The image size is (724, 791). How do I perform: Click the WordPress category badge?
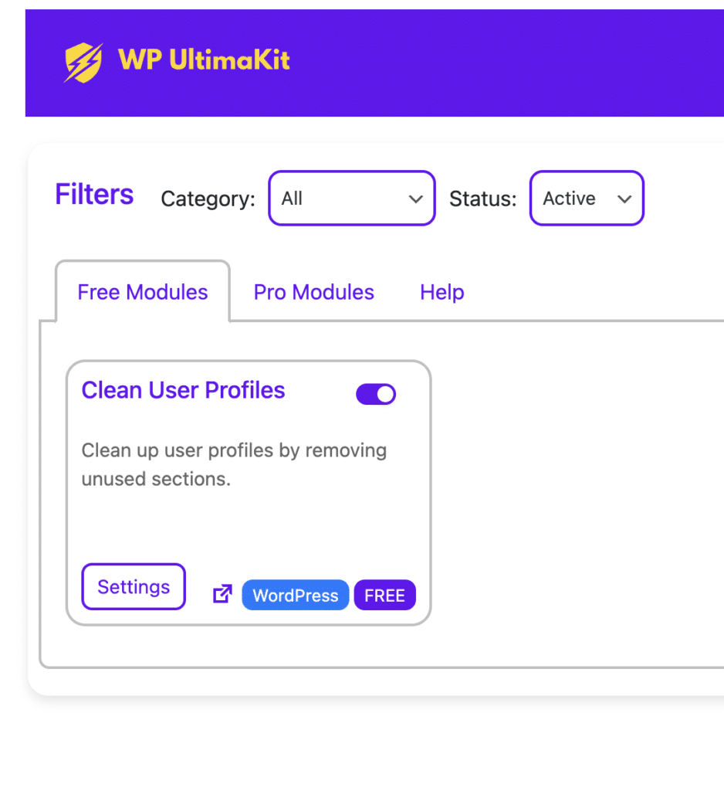click(x=296, y=596)
